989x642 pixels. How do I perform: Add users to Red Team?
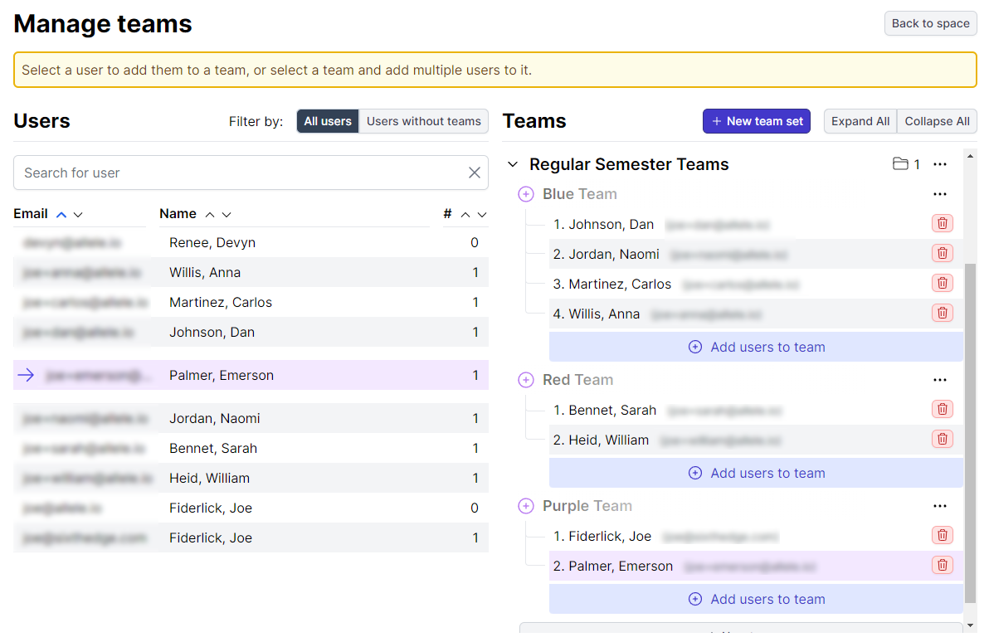(756, 473)
